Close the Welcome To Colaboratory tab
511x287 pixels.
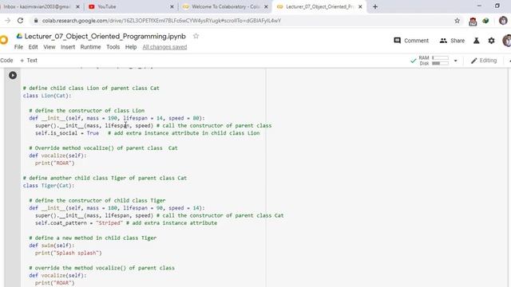[266, 6]
